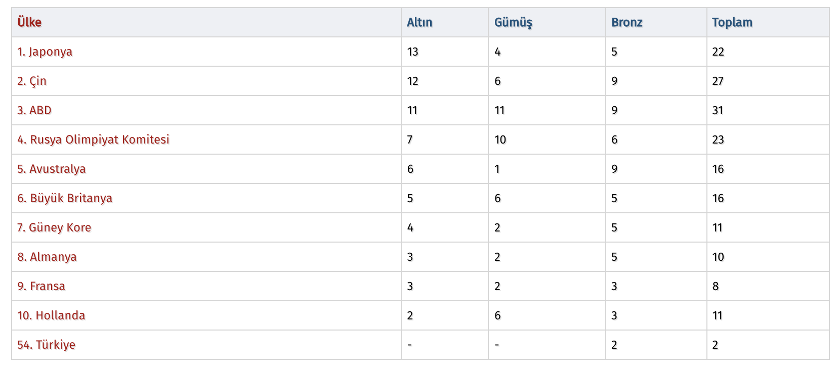Click the Altın column header
The width and height of the screenshot is (839, 374).
419,22
